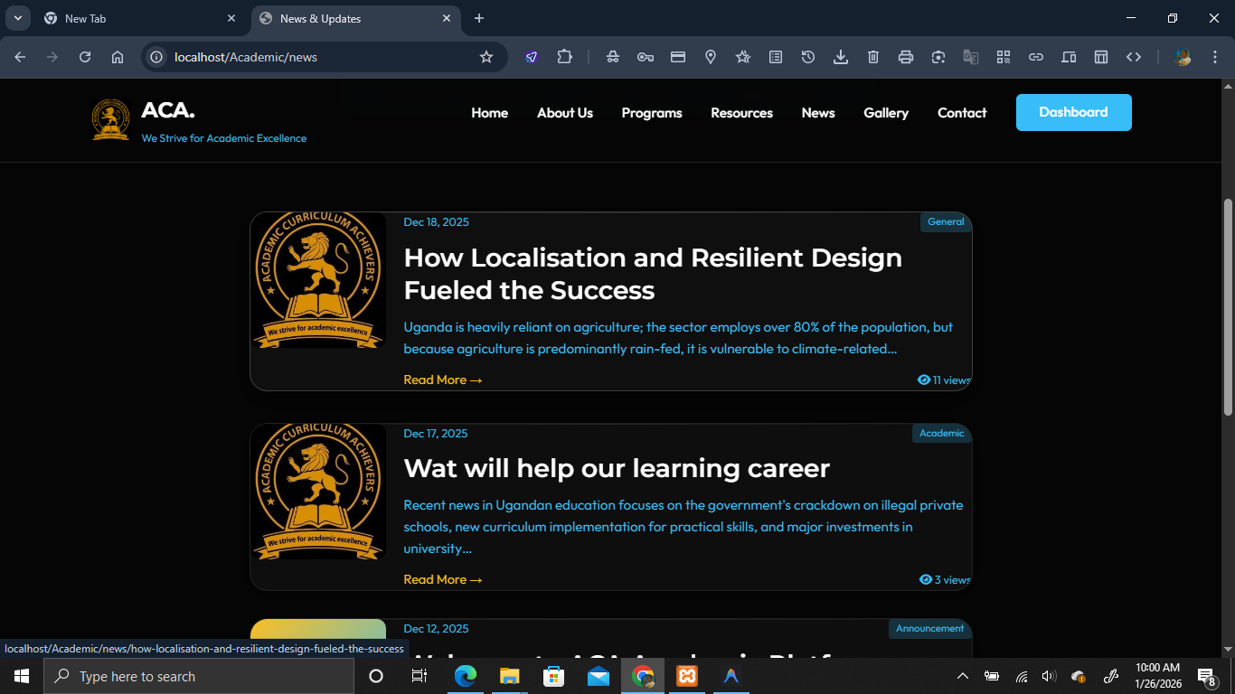
Task: Open the History clock icon in toolbar
Action: coord(808,57)
